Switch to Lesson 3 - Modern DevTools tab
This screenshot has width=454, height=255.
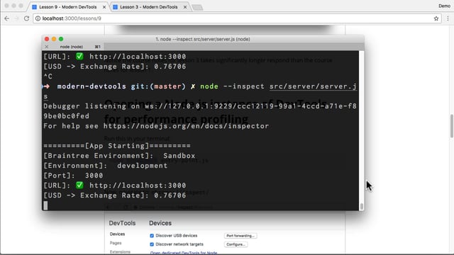click(x=149, y=7)
